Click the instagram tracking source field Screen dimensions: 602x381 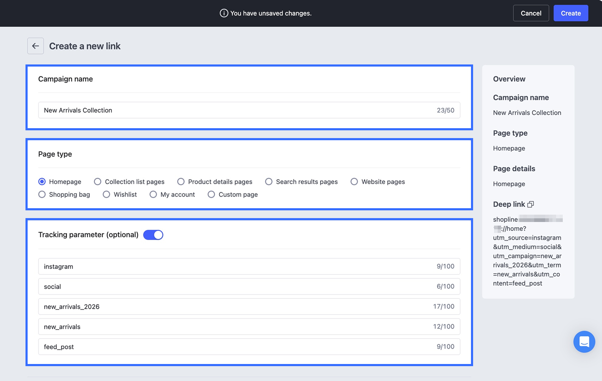click(x=249, y=266)
